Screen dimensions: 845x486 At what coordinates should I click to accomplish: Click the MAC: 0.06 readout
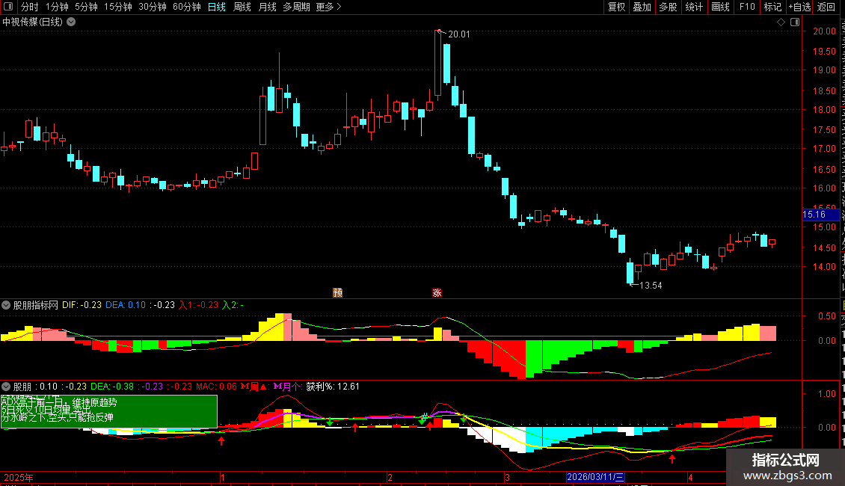point(216,387)
